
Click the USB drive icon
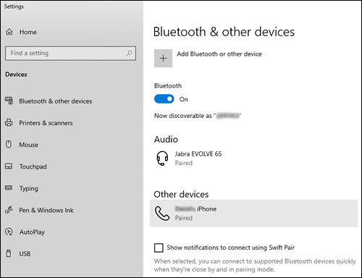9,253
